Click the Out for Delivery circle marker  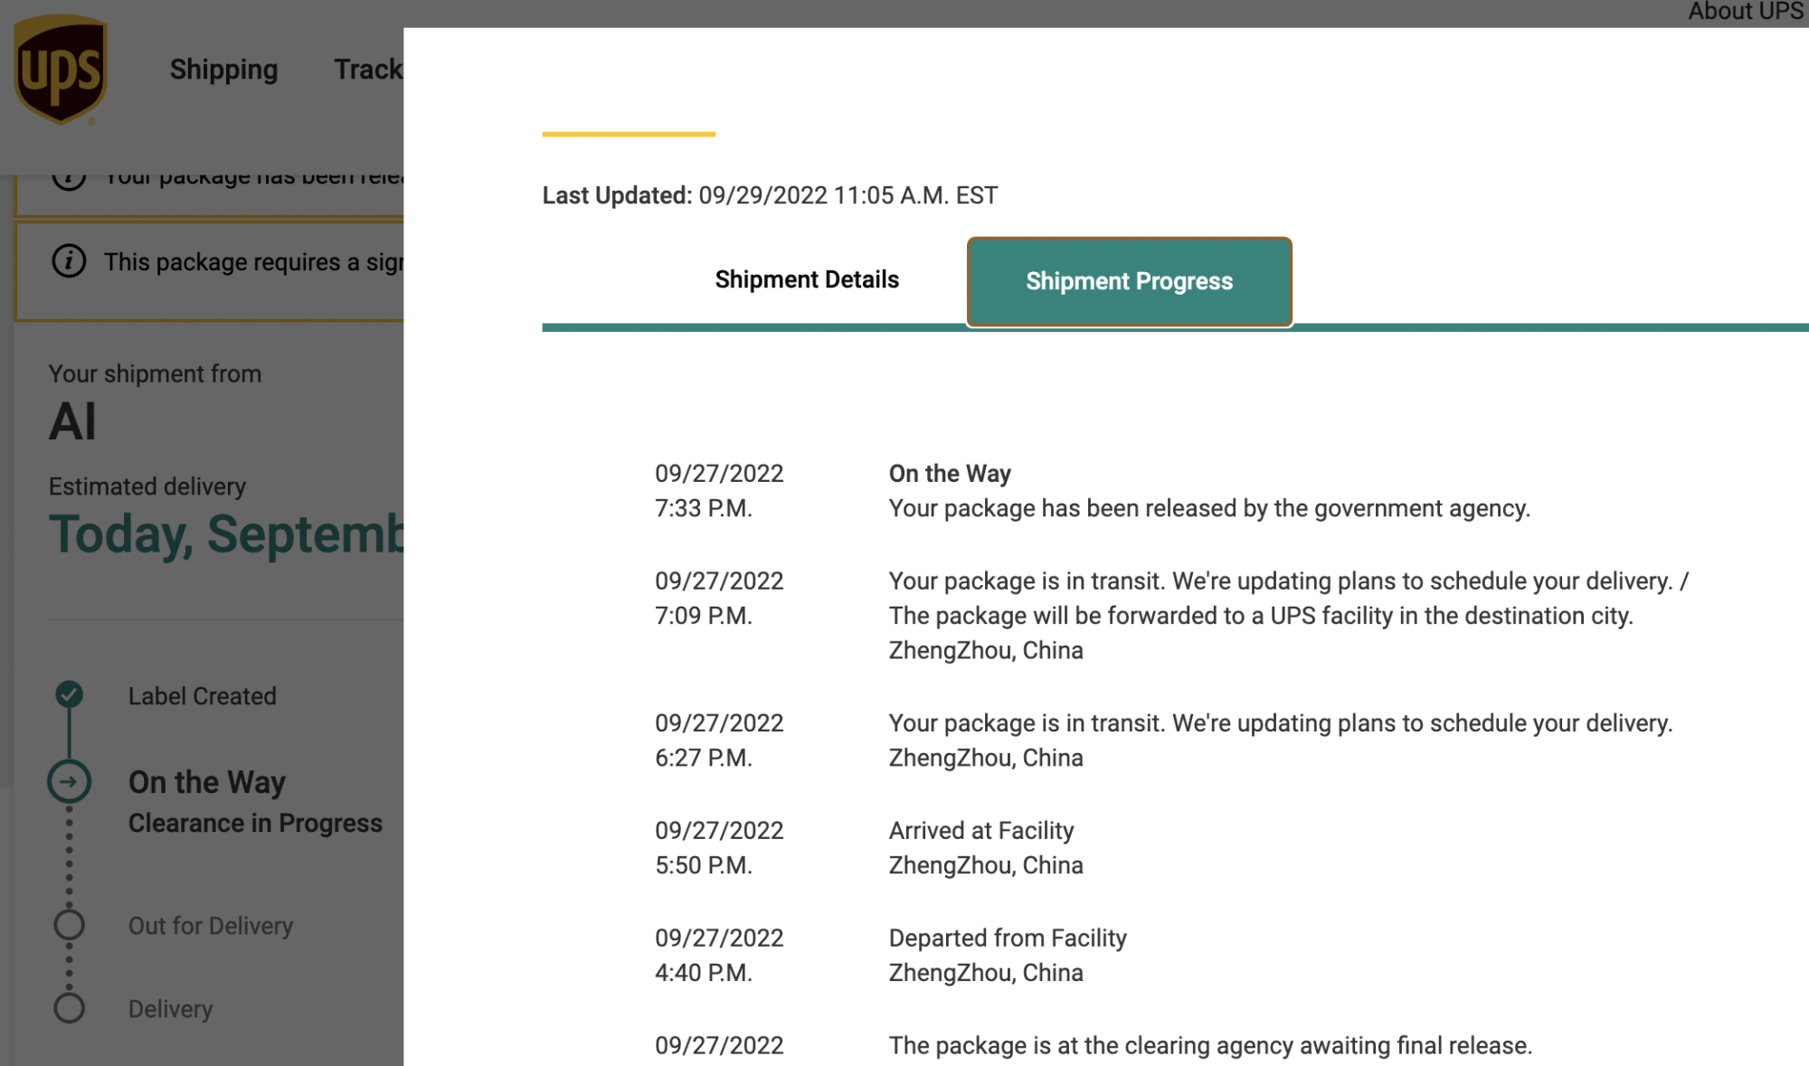point(70,925)
